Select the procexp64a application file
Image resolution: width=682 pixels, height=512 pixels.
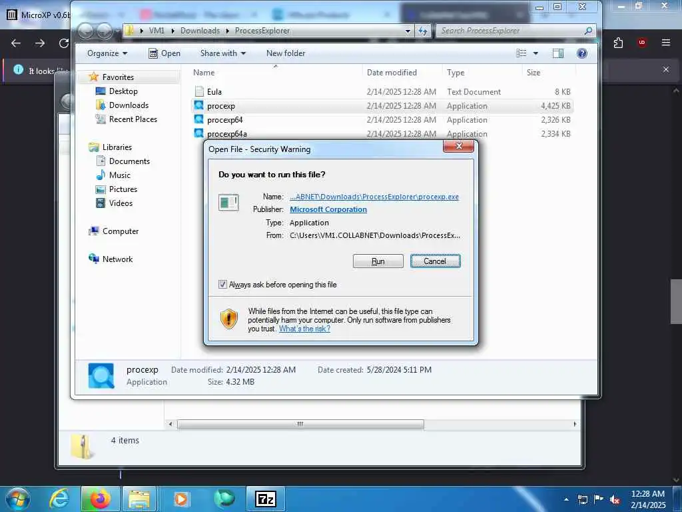click(x=227, y=133)
